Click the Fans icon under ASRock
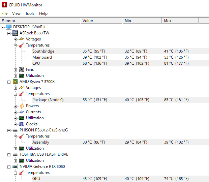 (22, 69)
